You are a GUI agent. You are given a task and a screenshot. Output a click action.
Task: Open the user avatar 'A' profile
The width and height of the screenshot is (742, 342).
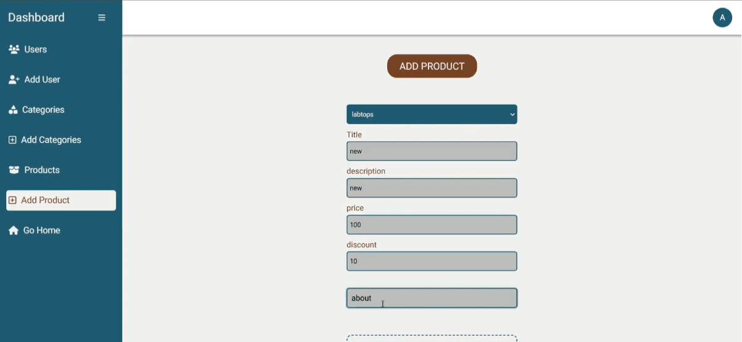(x=722, y=17)
